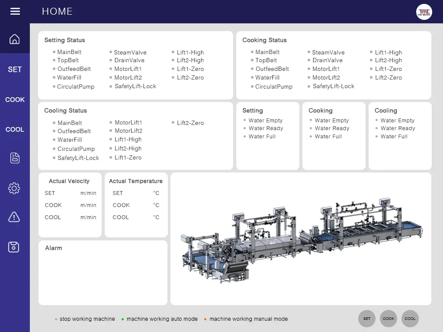The image size is (443, 332).
Task: Click MainBelt indicator in Cooking Status
Action: point(267,52)
